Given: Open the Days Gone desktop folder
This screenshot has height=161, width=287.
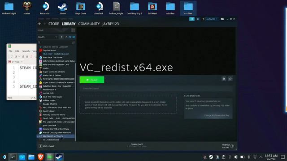Looking at the screenshot, I should click(81, 8).
